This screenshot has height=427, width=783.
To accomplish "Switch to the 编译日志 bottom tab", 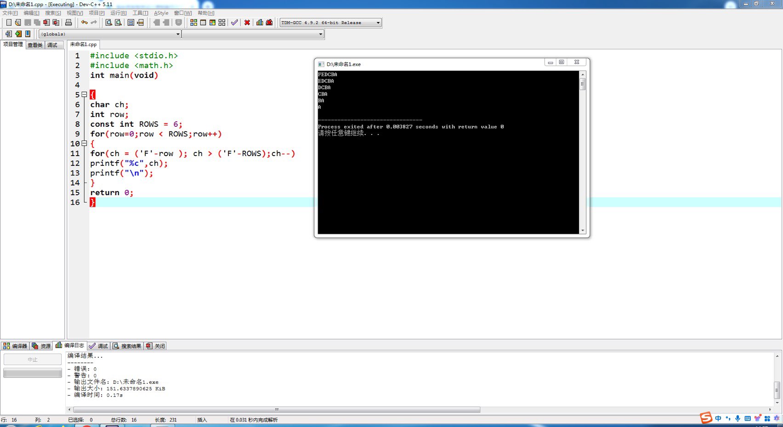I will [70, 345].
